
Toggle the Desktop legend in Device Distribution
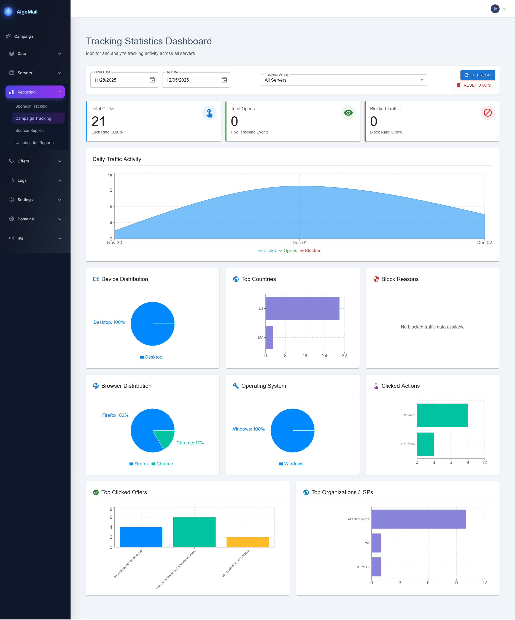pos(152,357)
